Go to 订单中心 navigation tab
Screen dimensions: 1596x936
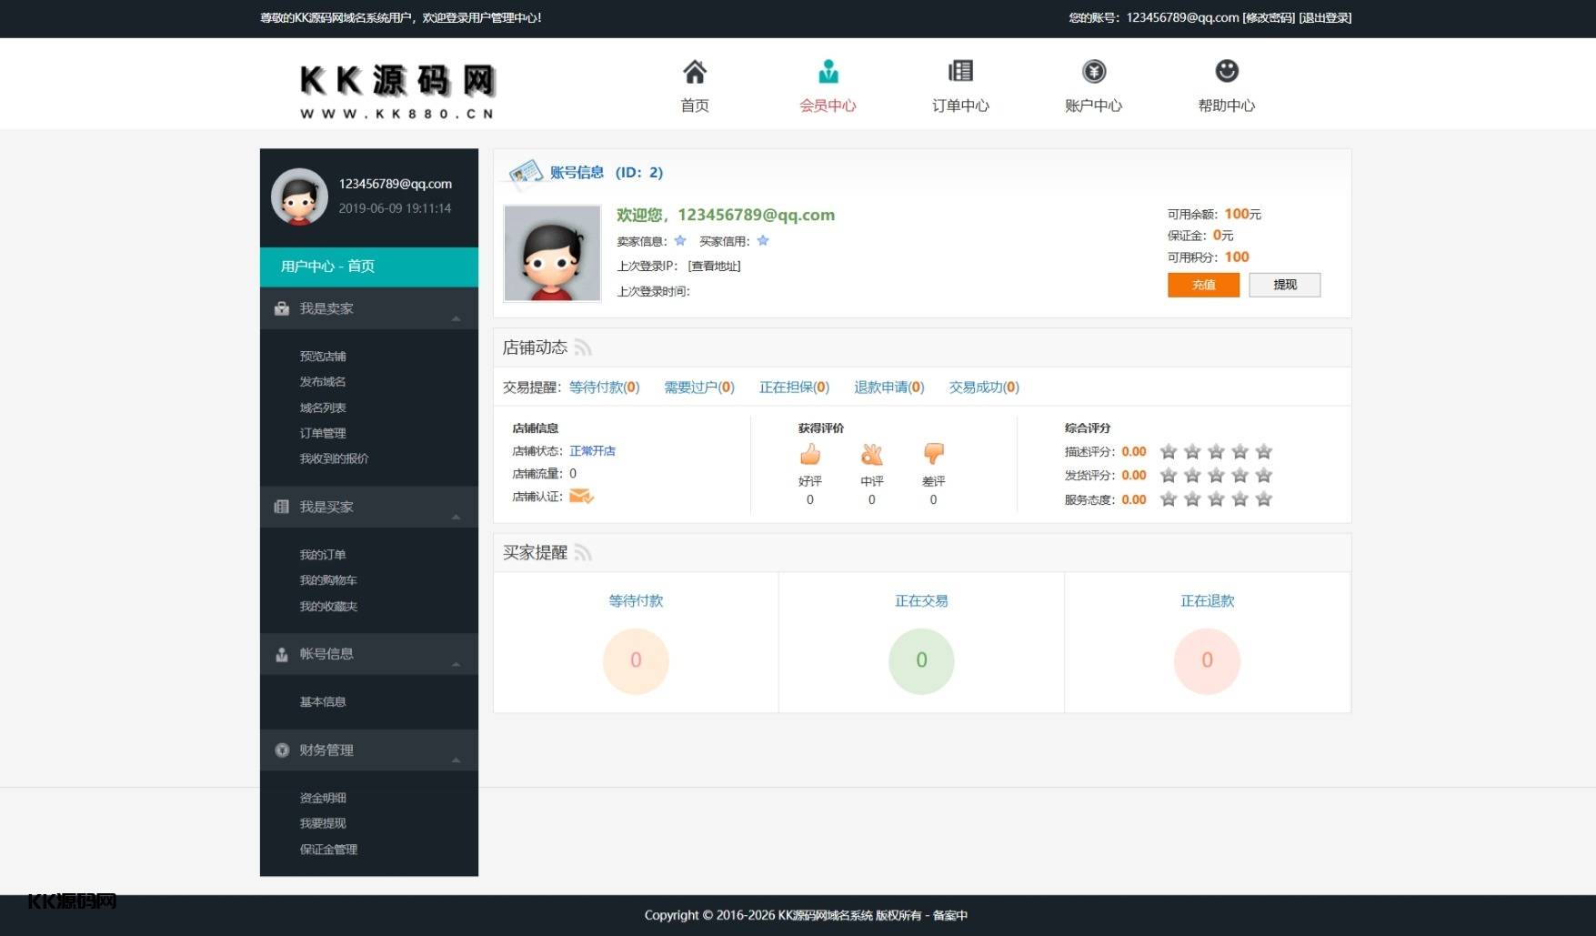pos(960,106)
